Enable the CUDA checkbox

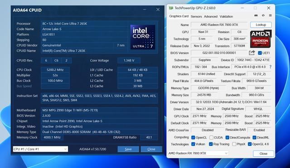tap(212, 138)
